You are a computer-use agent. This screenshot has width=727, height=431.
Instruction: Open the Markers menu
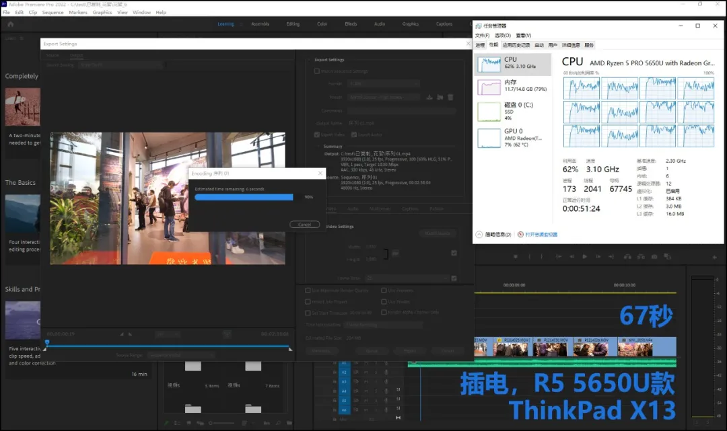[78, 13]
